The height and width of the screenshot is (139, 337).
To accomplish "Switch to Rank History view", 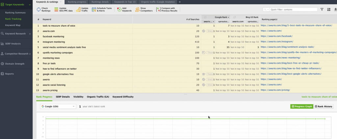I will [324, 107].
